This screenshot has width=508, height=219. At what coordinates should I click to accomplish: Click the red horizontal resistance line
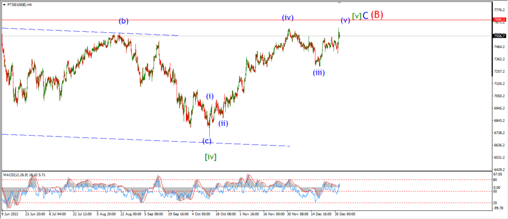coord(227,20)
